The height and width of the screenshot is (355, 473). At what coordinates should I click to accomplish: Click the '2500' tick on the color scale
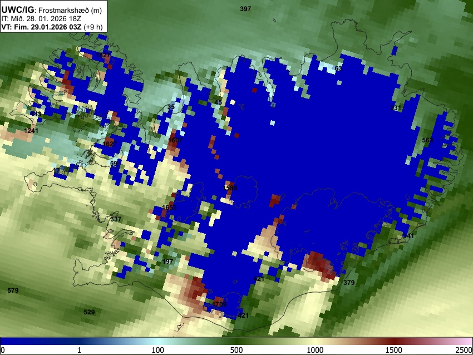465,350
